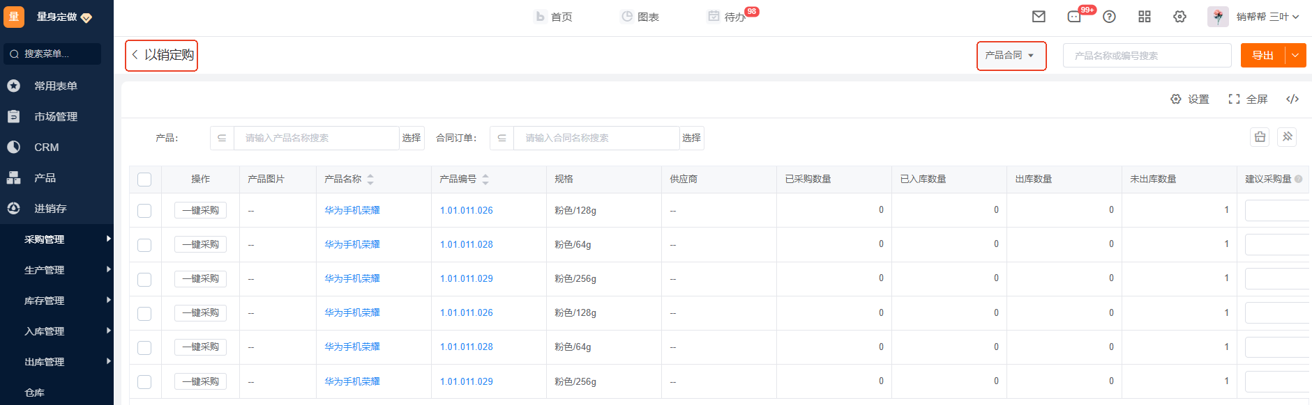The width and height of the screenshot is (1312, 405).
Task: Click the filter save icon at right
Action: click(x=1260, y=137)
